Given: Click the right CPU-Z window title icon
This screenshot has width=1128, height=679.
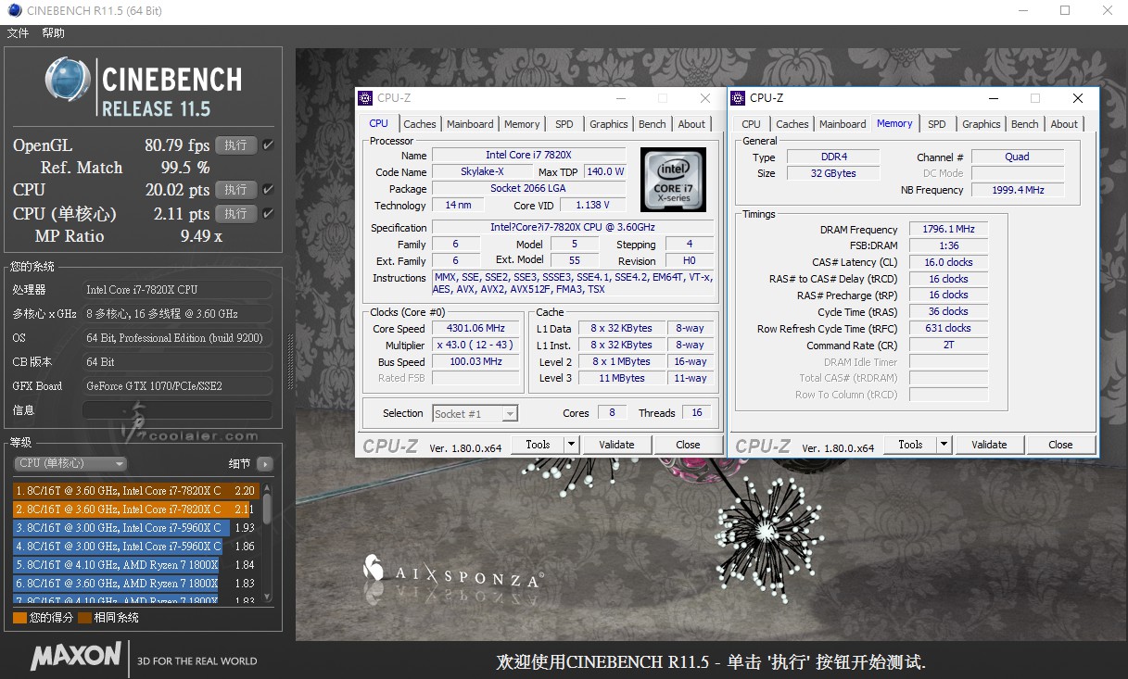Looking at the screenshot, I should [739, 98].
